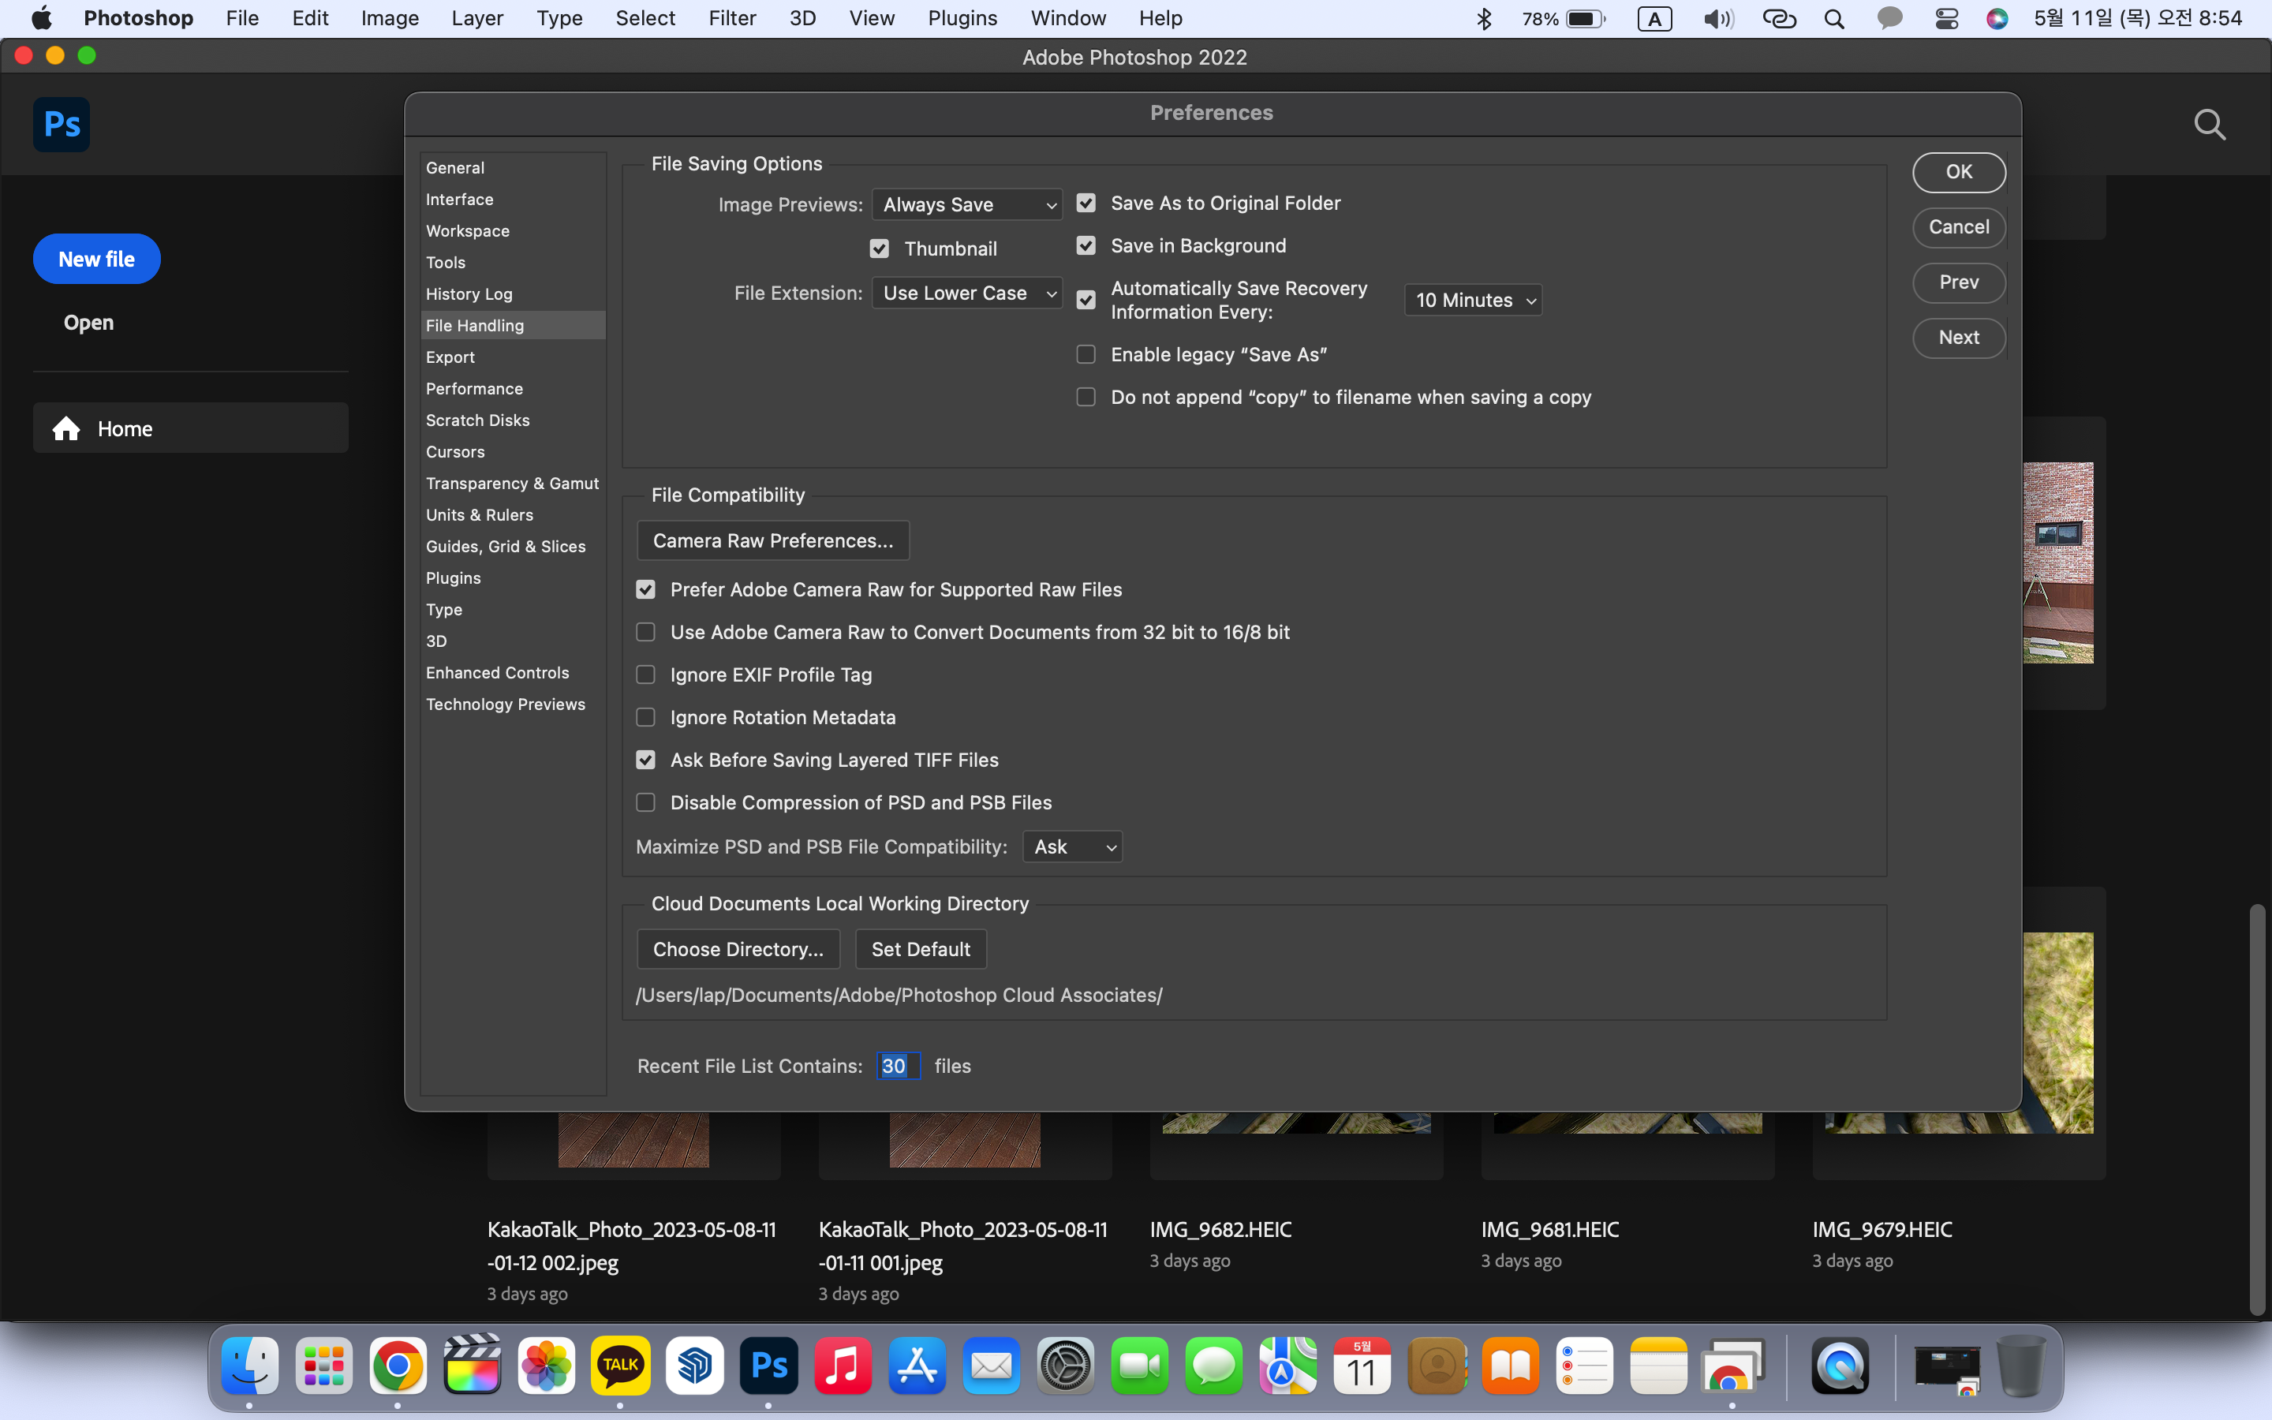The height and width of the screenshot is (1420, 2272).
Task: Click the Recent File List count field
Action: [898, 1066]
